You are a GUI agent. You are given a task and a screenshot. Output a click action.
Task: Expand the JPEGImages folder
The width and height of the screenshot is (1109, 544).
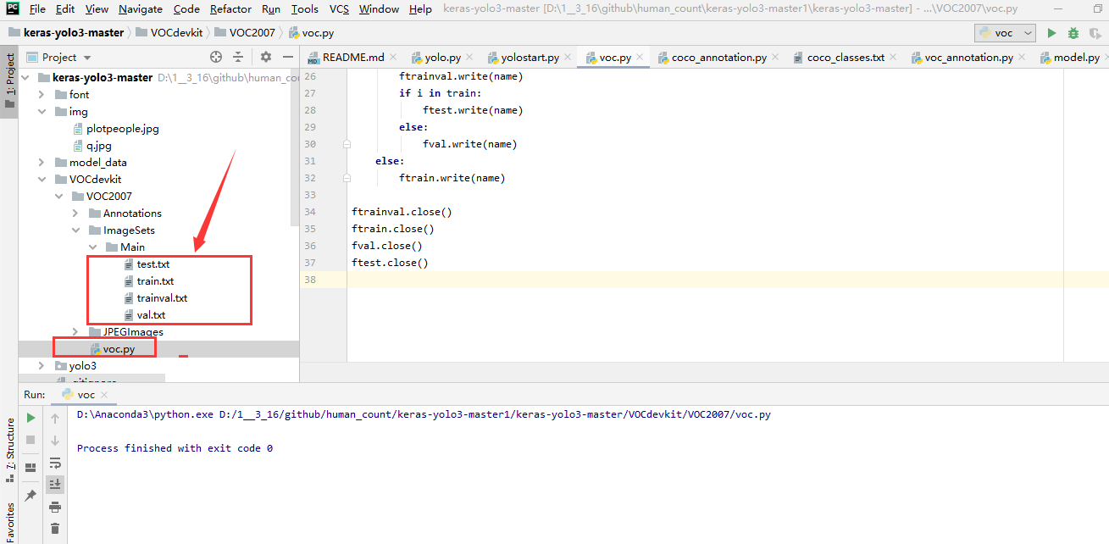point(75,331)
